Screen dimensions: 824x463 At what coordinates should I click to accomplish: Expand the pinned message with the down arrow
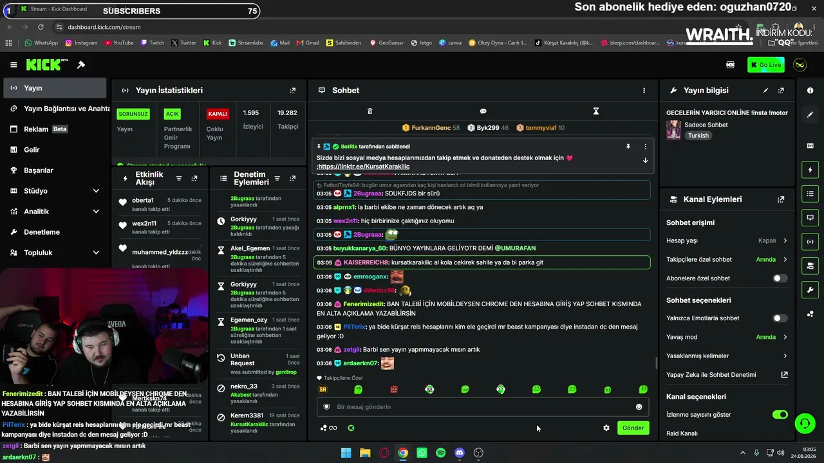coord(645,161)
